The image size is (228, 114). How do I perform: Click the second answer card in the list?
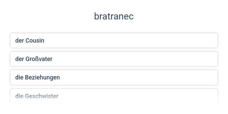[114, 59]
